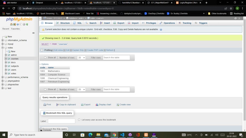The image size is (246, 138).
Task: Click Display chart icon
Action: tap(97, 104)
